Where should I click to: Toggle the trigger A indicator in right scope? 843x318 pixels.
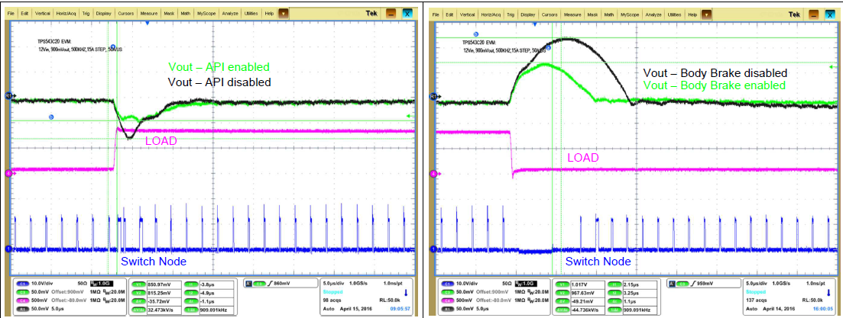pyautogui.click(x=673, y=284)
